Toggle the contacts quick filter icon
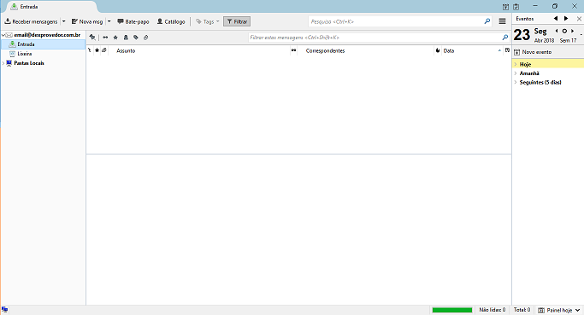584x315 pixels. [126, 38]
